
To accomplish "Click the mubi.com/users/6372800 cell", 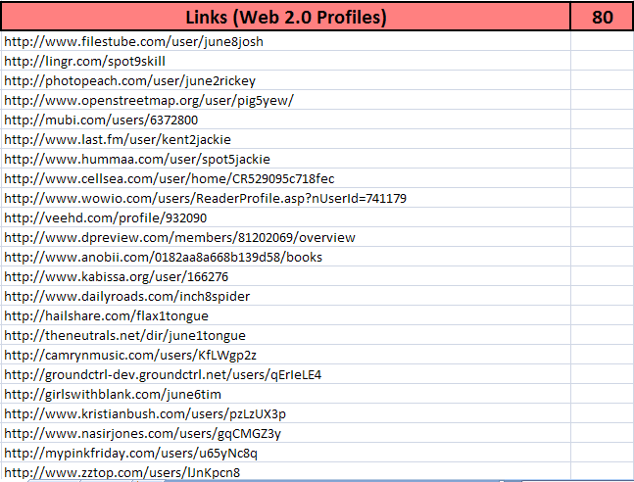I will (285, 120).
